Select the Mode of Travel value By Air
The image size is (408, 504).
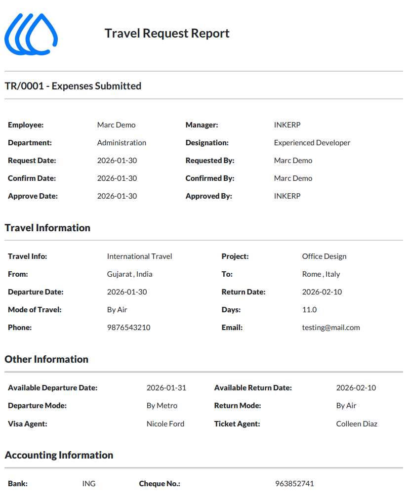[x=117, y=310]
